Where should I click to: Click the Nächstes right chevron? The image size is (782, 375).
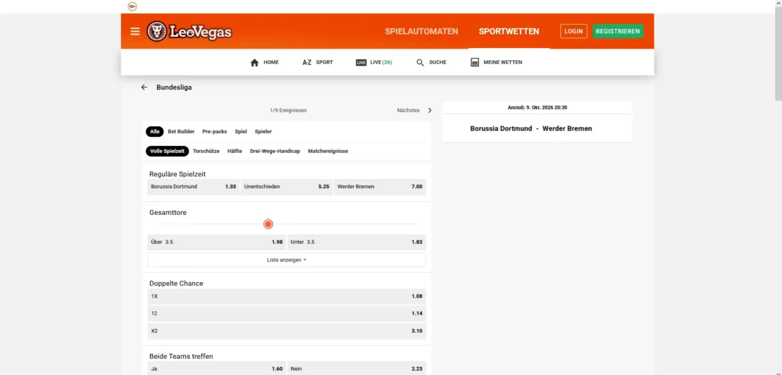[430, 110]
